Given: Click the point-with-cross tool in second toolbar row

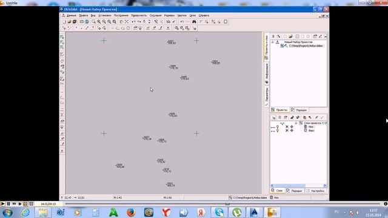Looking at the screenshot, I should click(x=64, y=28).
